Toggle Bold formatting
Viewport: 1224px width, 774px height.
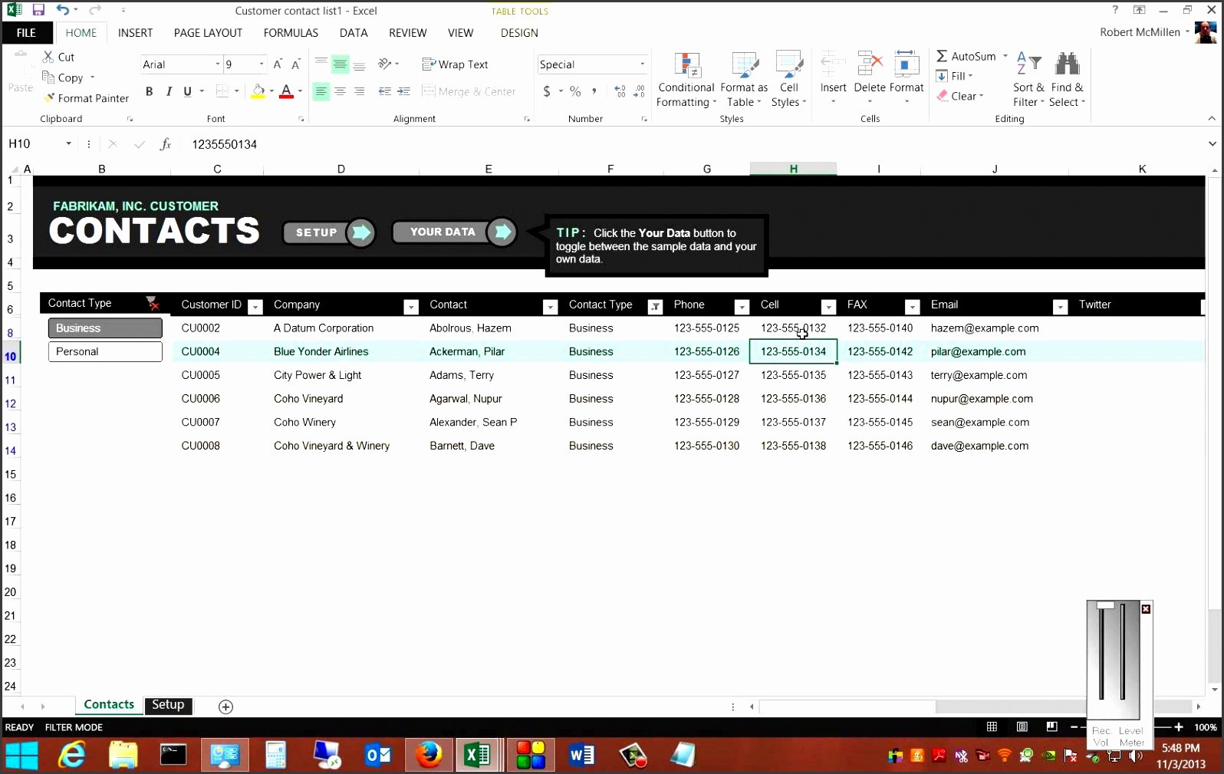(149, 91)
